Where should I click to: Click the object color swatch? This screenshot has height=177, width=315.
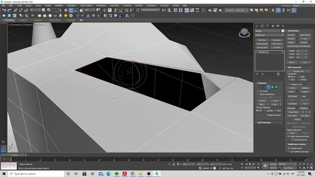pyautogui.click(x=283, y=31)
